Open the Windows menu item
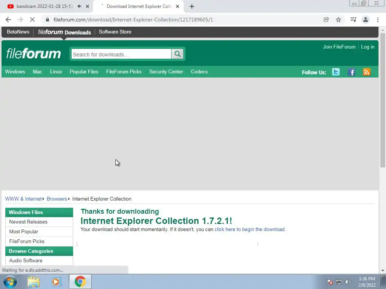This screenshot has height=289, width=386. click(15, 72)
